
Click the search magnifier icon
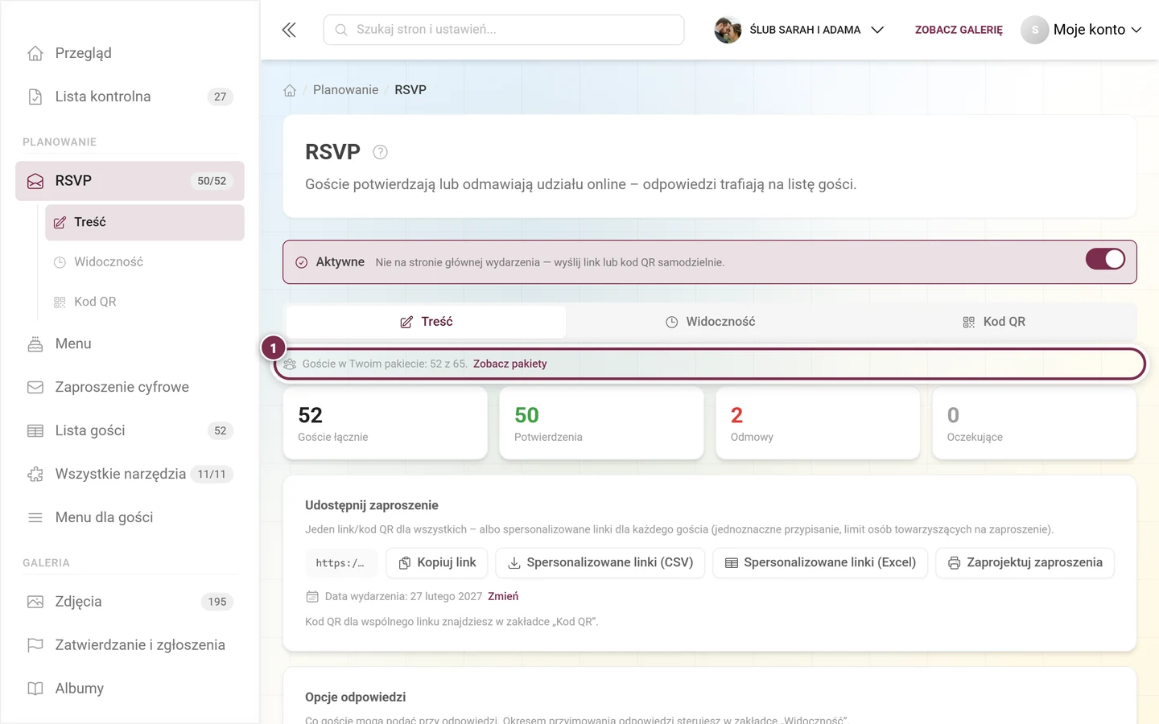(x=341, y=30)
